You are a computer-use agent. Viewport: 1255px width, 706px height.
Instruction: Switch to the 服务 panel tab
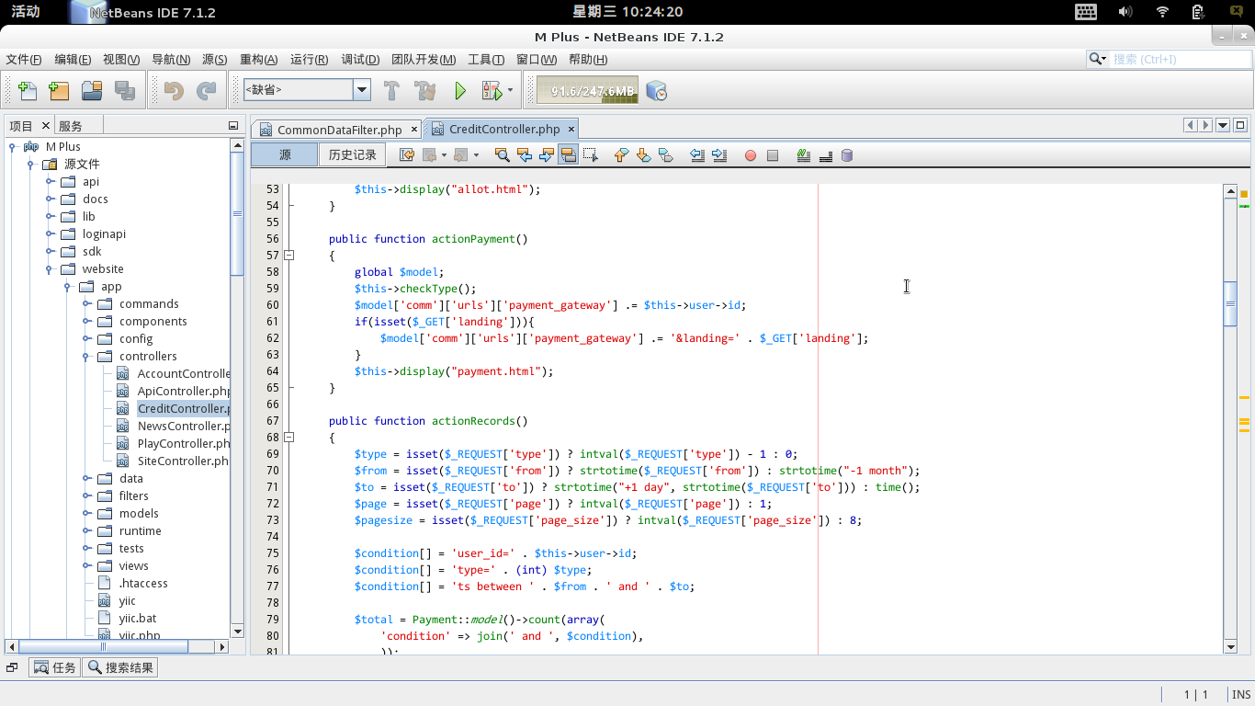pos(70,126)
